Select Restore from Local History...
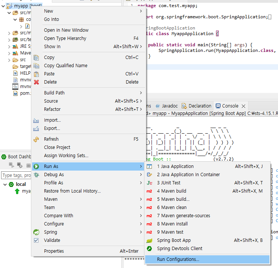The image size is (278, 268). coord(89,191)
